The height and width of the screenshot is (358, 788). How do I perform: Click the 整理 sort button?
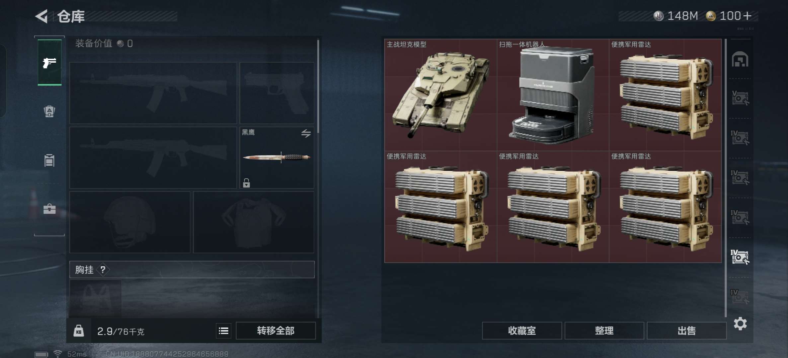click(604, 331)
